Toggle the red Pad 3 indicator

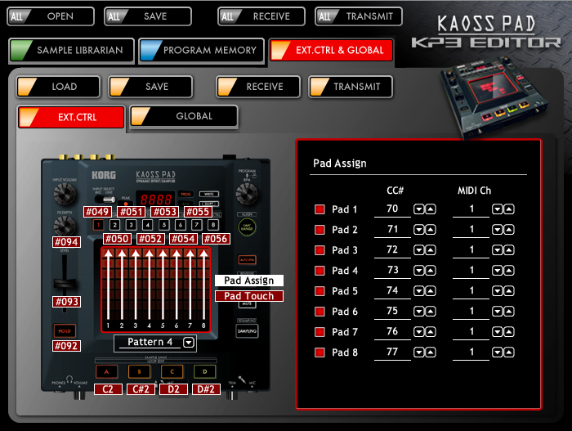coord(320,250)
